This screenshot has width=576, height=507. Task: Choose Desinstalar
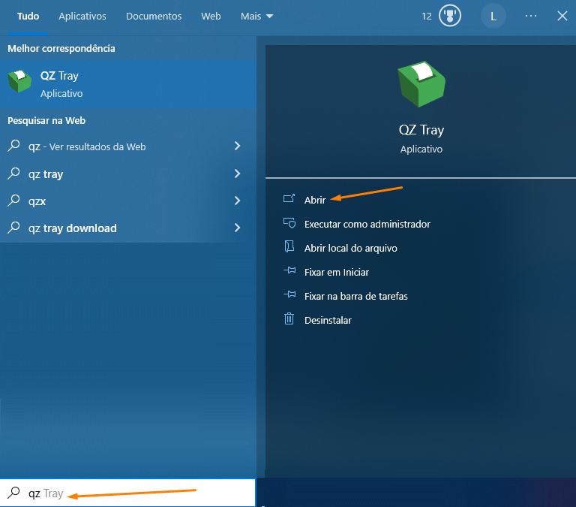[x=328, y=321]
